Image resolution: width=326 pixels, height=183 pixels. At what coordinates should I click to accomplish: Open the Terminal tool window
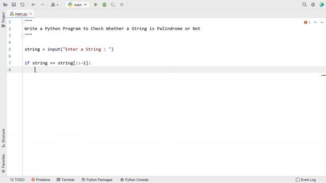point(66,179)
